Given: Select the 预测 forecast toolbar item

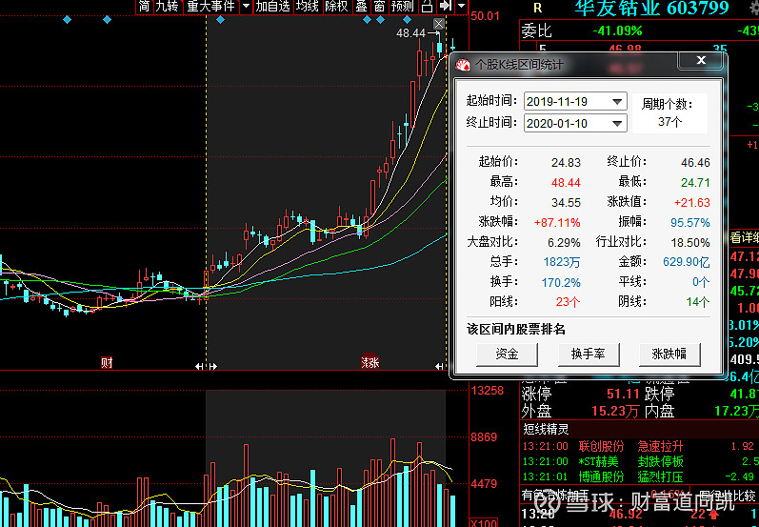Looking at the screenshot, I should coord(403,7).
